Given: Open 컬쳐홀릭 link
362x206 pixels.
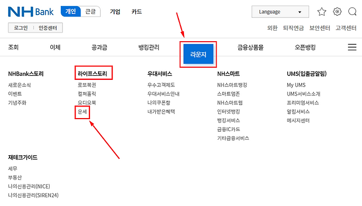Looking at the screenshot, I should click(x=87, y=93).
